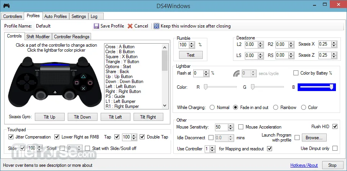Toggle Jitter Compensation checkbox

click(x=11, y=137)
